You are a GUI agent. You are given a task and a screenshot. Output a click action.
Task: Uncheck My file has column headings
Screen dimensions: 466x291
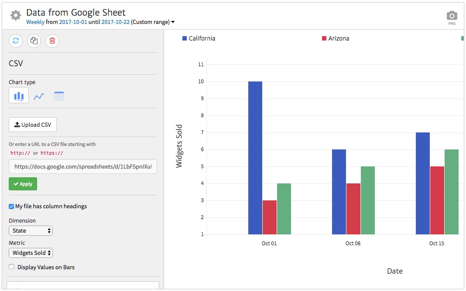(11, 206)
